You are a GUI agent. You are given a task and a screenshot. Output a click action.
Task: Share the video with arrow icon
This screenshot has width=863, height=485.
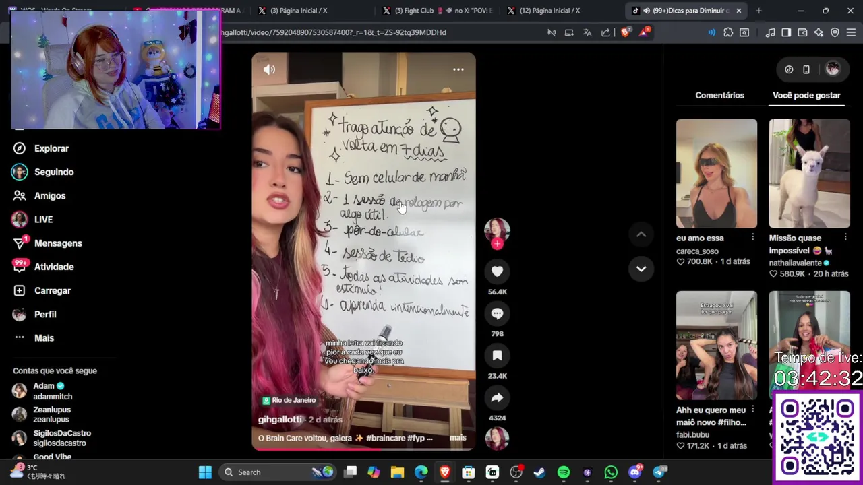pos(497,397)
